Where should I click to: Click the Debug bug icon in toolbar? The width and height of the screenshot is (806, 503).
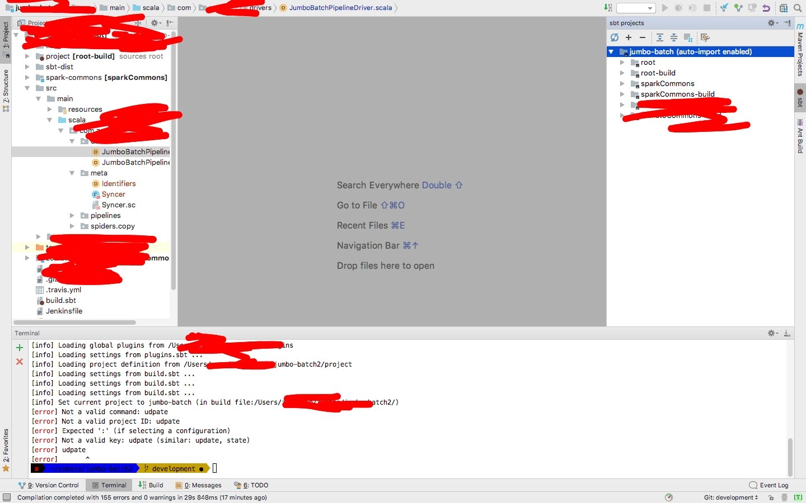pos(679,8)
